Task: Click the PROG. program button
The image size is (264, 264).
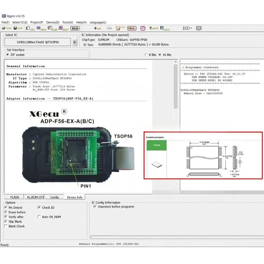Action: (132, 28)
